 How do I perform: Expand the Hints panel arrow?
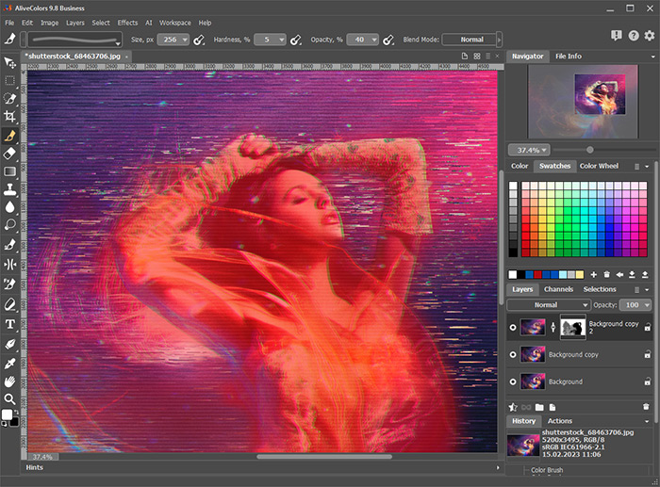[498, 467]
